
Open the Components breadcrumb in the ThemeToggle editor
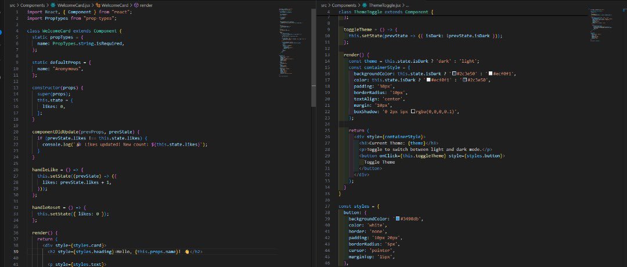(x=344, y=6)
